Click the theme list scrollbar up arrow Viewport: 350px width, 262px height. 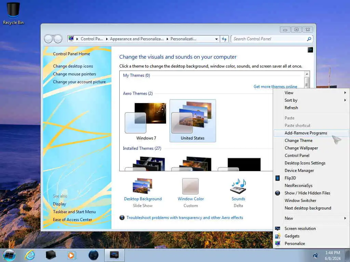coord(307,74)
